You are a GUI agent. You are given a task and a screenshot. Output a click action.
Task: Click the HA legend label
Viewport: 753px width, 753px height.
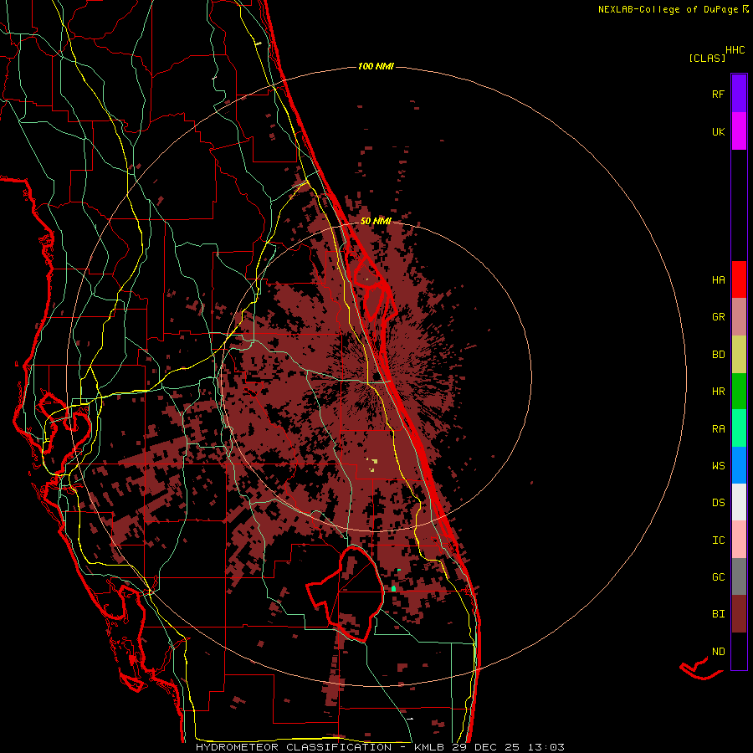pyautogui.click(x=719, y=279)
